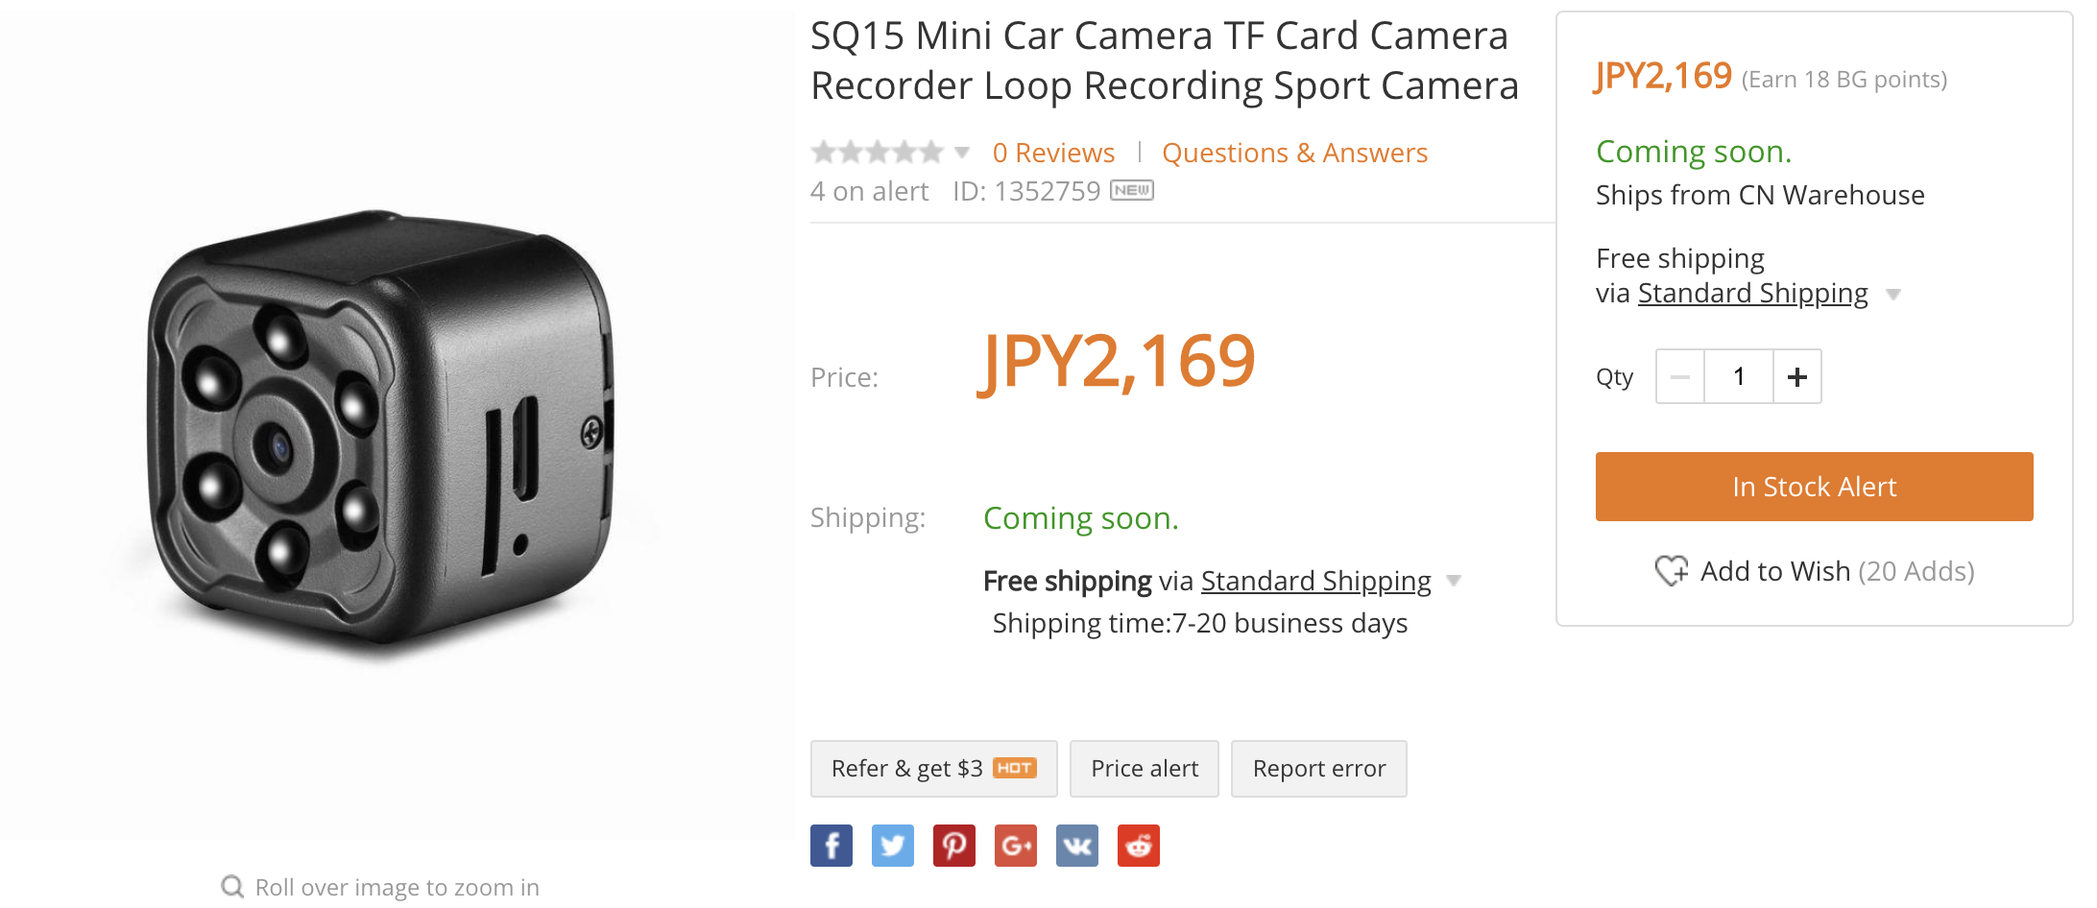
Task: Click inside the Qty input field
Action: [x=1738, y=376]
